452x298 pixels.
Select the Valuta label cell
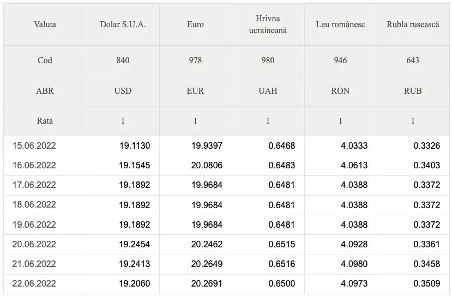[45, 25]
